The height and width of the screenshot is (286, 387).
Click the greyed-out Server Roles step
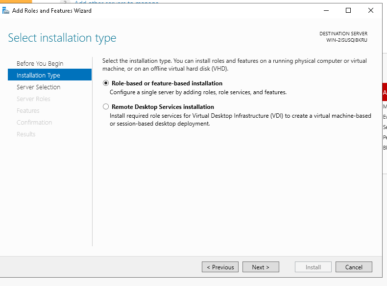(33, 99)
